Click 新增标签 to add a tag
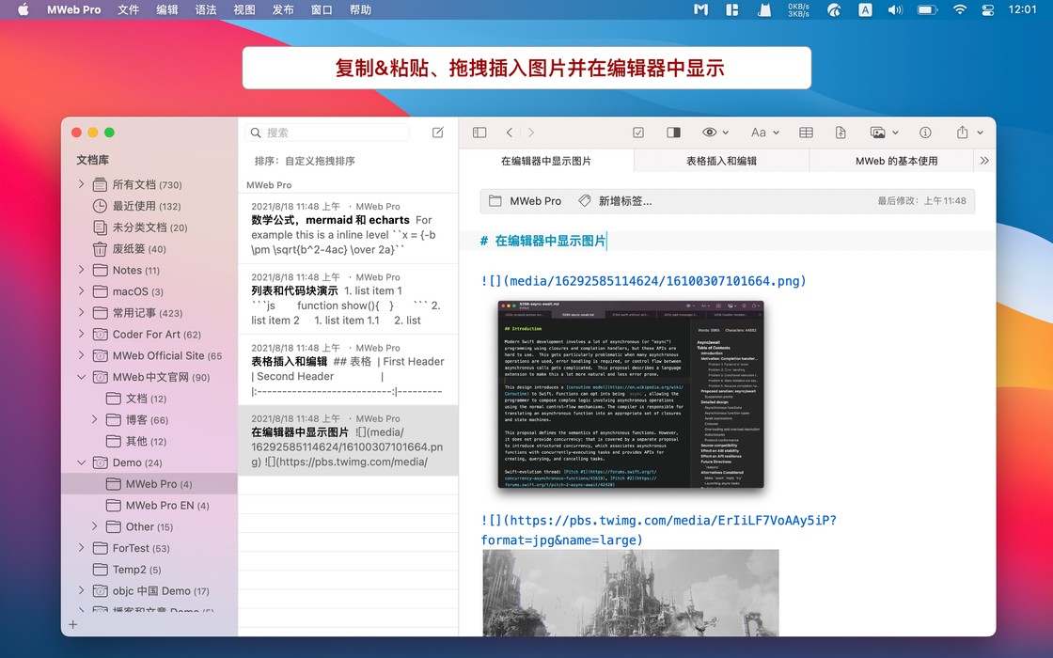Image resolution: width=1053 pixels, height=658 pixels. (616, 201)
